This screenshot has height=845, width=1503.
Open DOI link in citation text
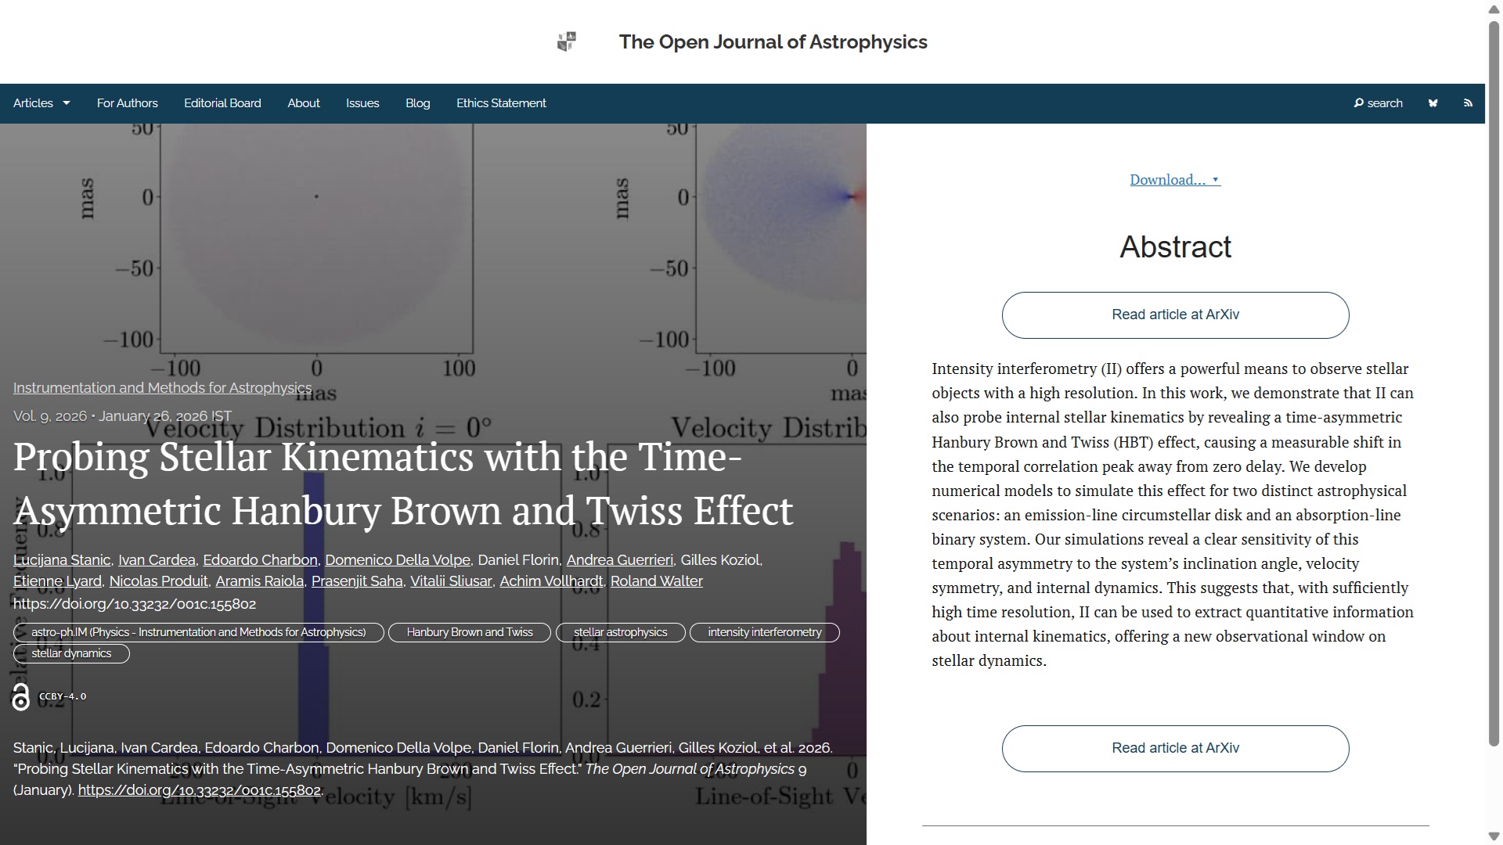(199, 790)
